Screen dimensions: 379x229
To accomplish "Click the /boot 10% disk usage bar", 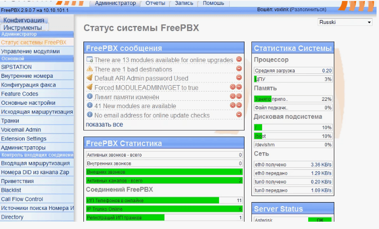I will click(x=293, y=136).
